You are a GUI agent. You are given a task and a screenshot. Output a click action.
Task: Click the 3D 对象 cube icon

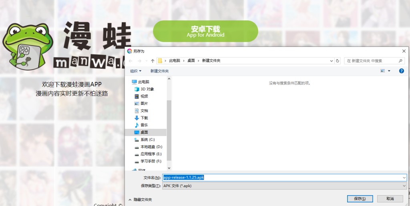pyautogui.click(x=137, y=89)
